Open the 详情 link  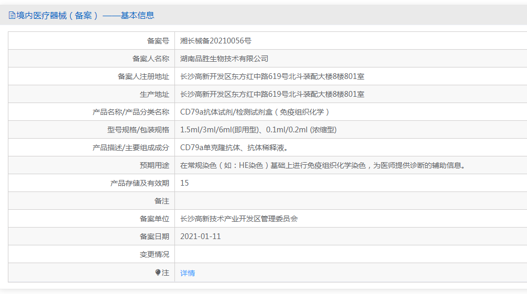(188, 273)
